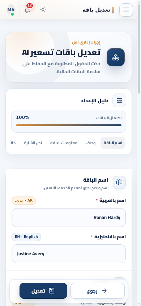Select the اسم الباقة step tab
Image resolution: width=141 pixels, height=306 pixels.
coord(113,143)
